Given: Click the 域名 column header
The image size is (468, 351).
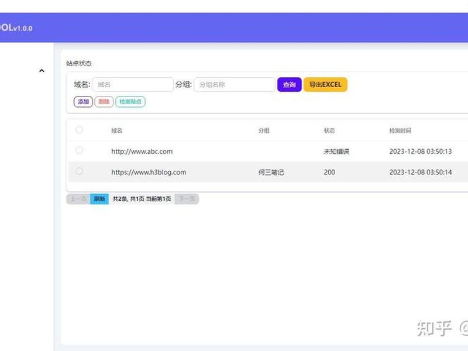Looking at the screenshot, I should click(x=116, y=130).
